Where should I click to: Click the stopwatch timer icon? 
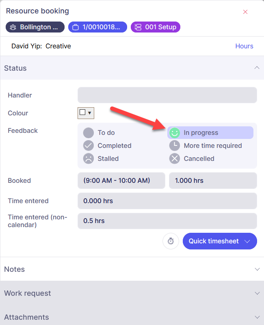[x=171, y=241]
